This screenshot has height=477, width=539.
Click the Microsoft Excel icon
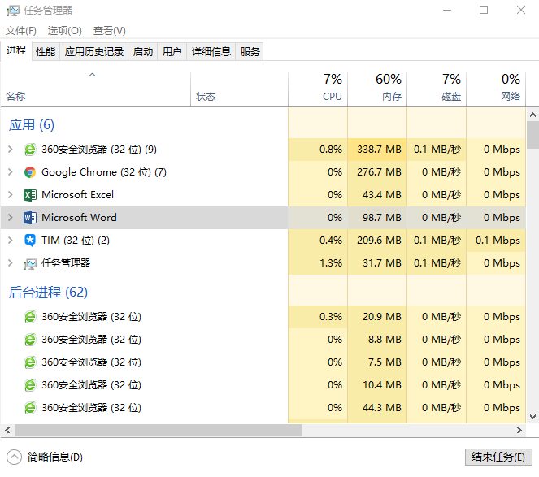coord(30,195)
